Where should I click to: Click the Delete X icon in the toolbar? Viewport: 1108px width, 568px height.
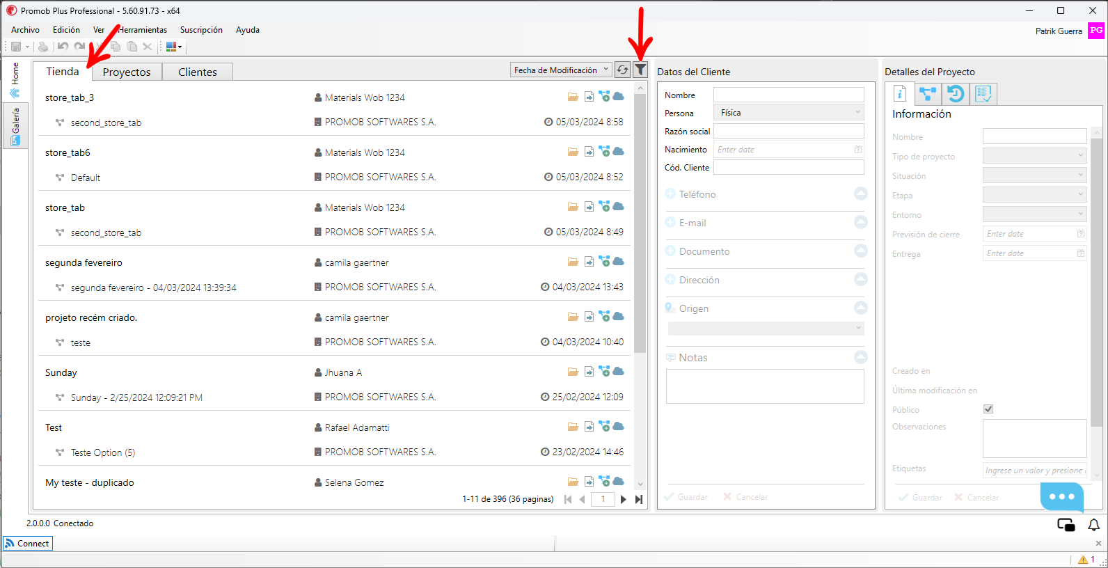(x=148, y=47)
